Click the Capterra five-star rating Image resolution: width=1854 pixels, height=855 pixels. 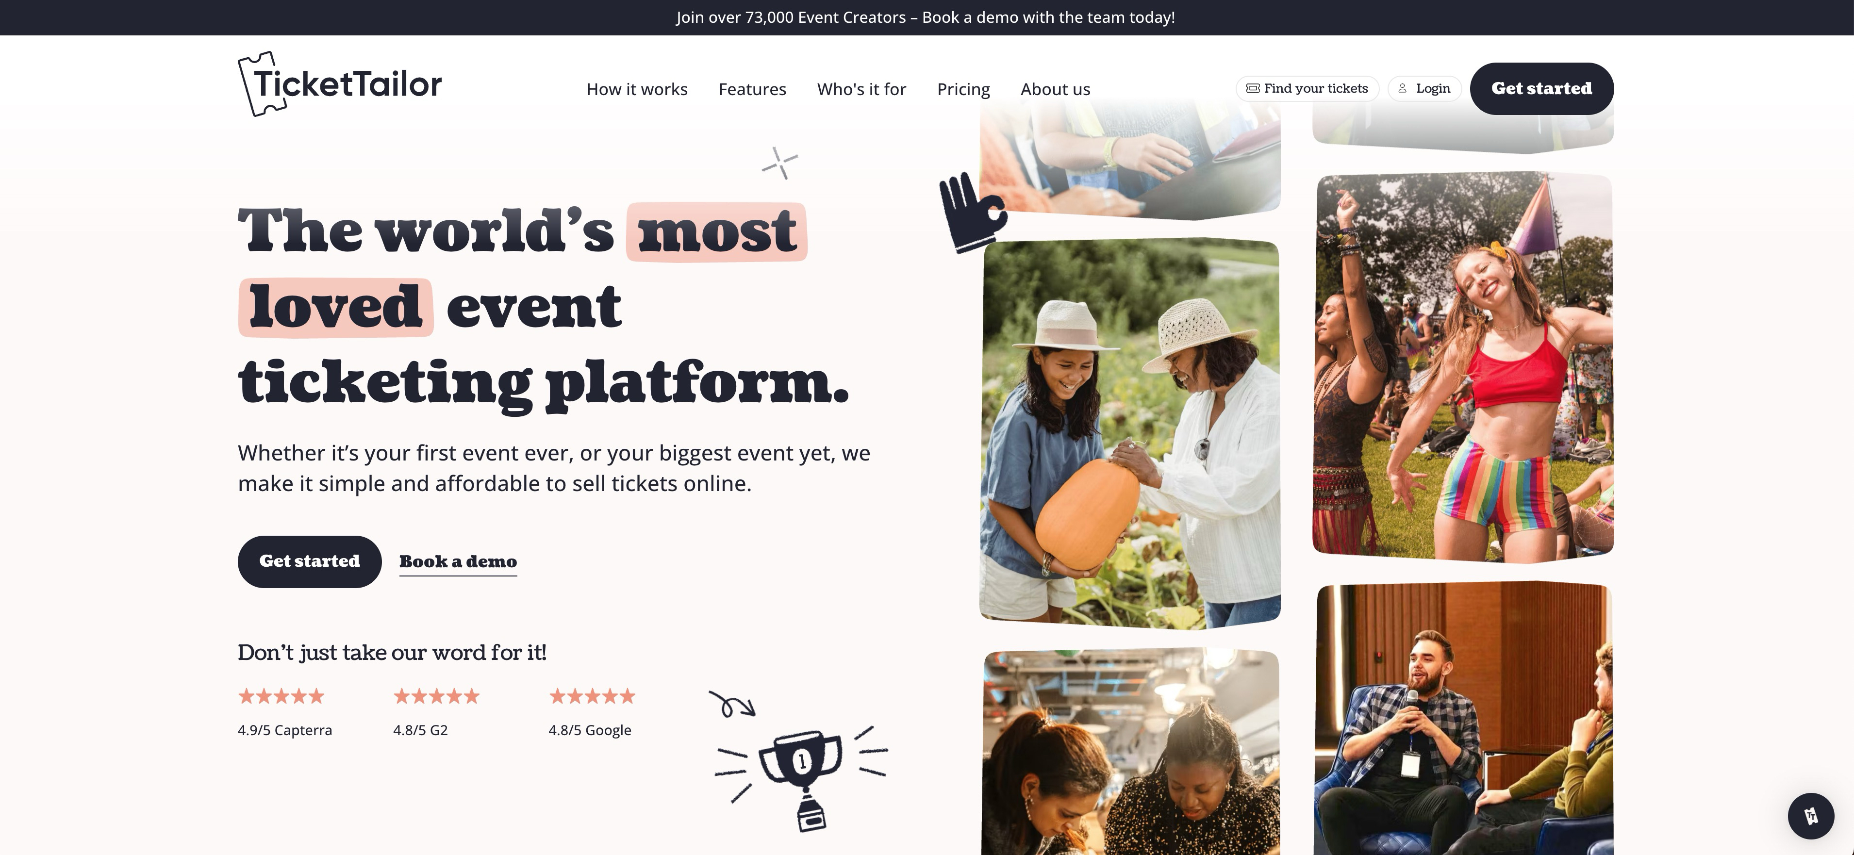pyautogui.click(x=281, y=696)
